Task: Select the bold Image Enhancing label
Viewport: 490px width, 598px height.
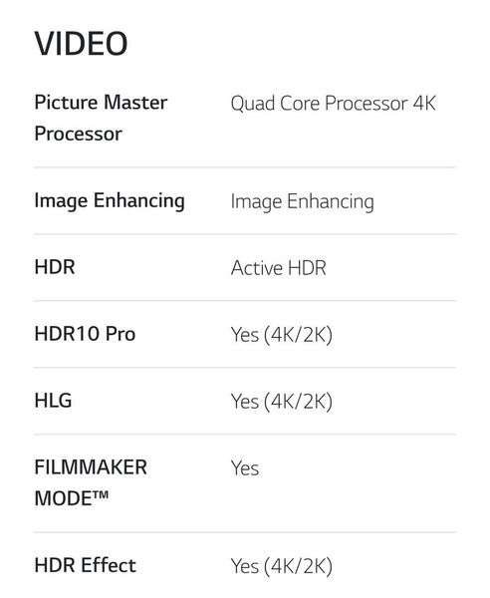Action: (110, 201)
